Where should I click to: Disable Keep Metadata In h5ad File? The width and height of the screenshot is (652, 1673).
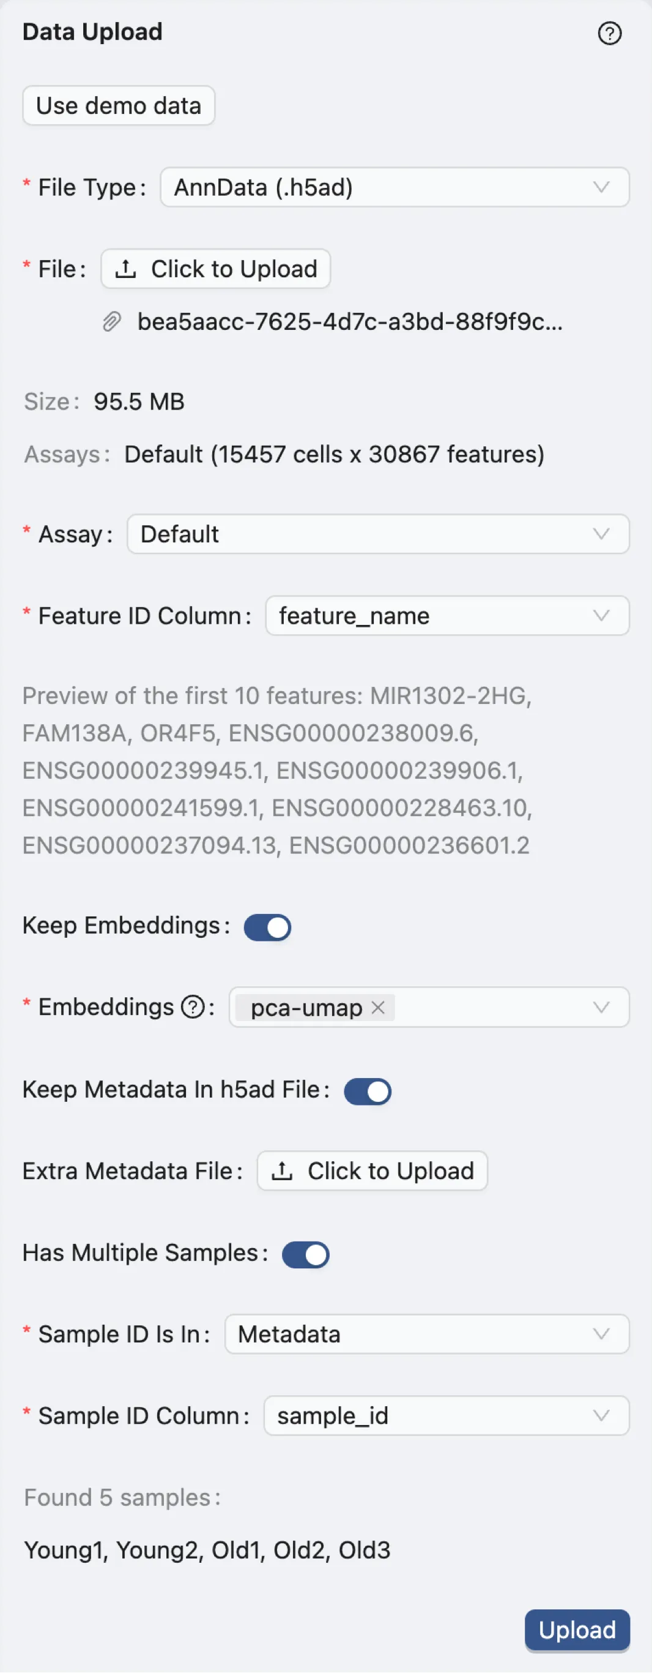point(367,1091)
